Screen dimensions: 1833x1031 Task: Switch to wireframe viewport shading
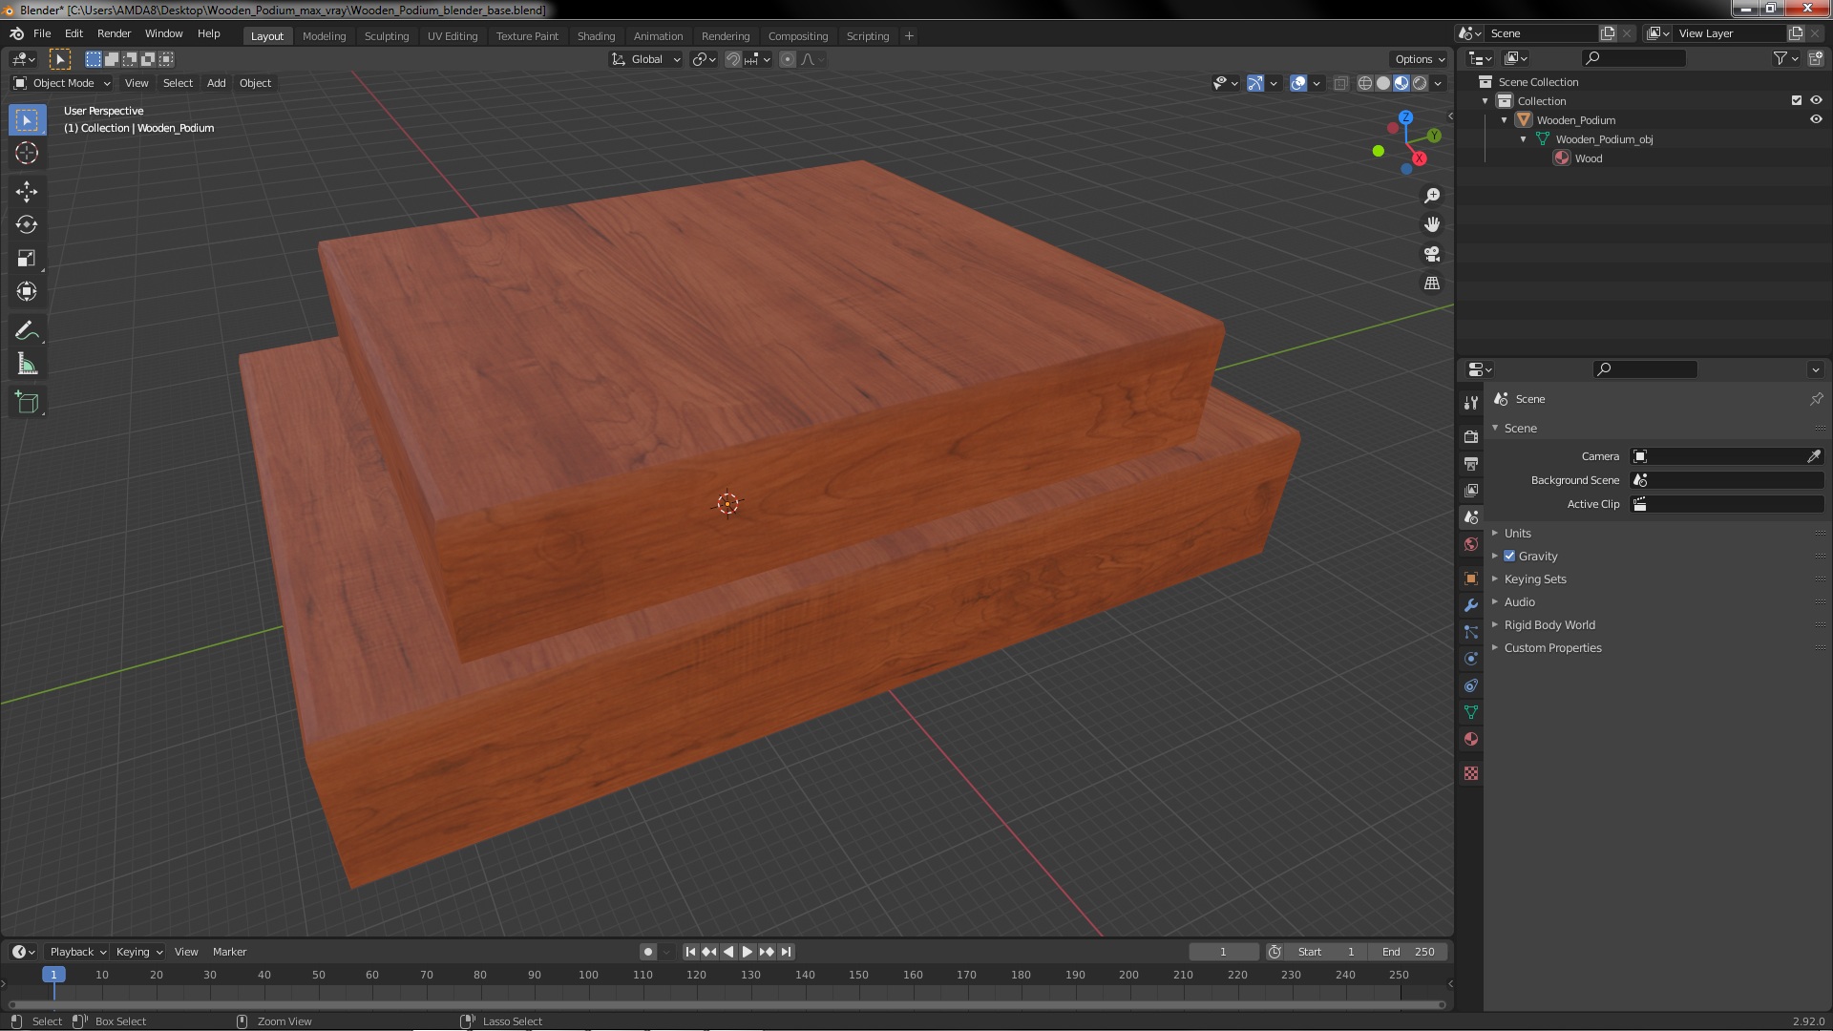click(1365, 83)
